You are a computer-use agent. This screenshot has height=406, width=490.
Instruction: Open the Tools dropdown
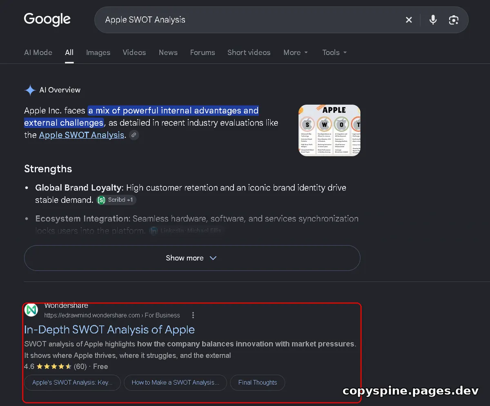click(334, 53)
